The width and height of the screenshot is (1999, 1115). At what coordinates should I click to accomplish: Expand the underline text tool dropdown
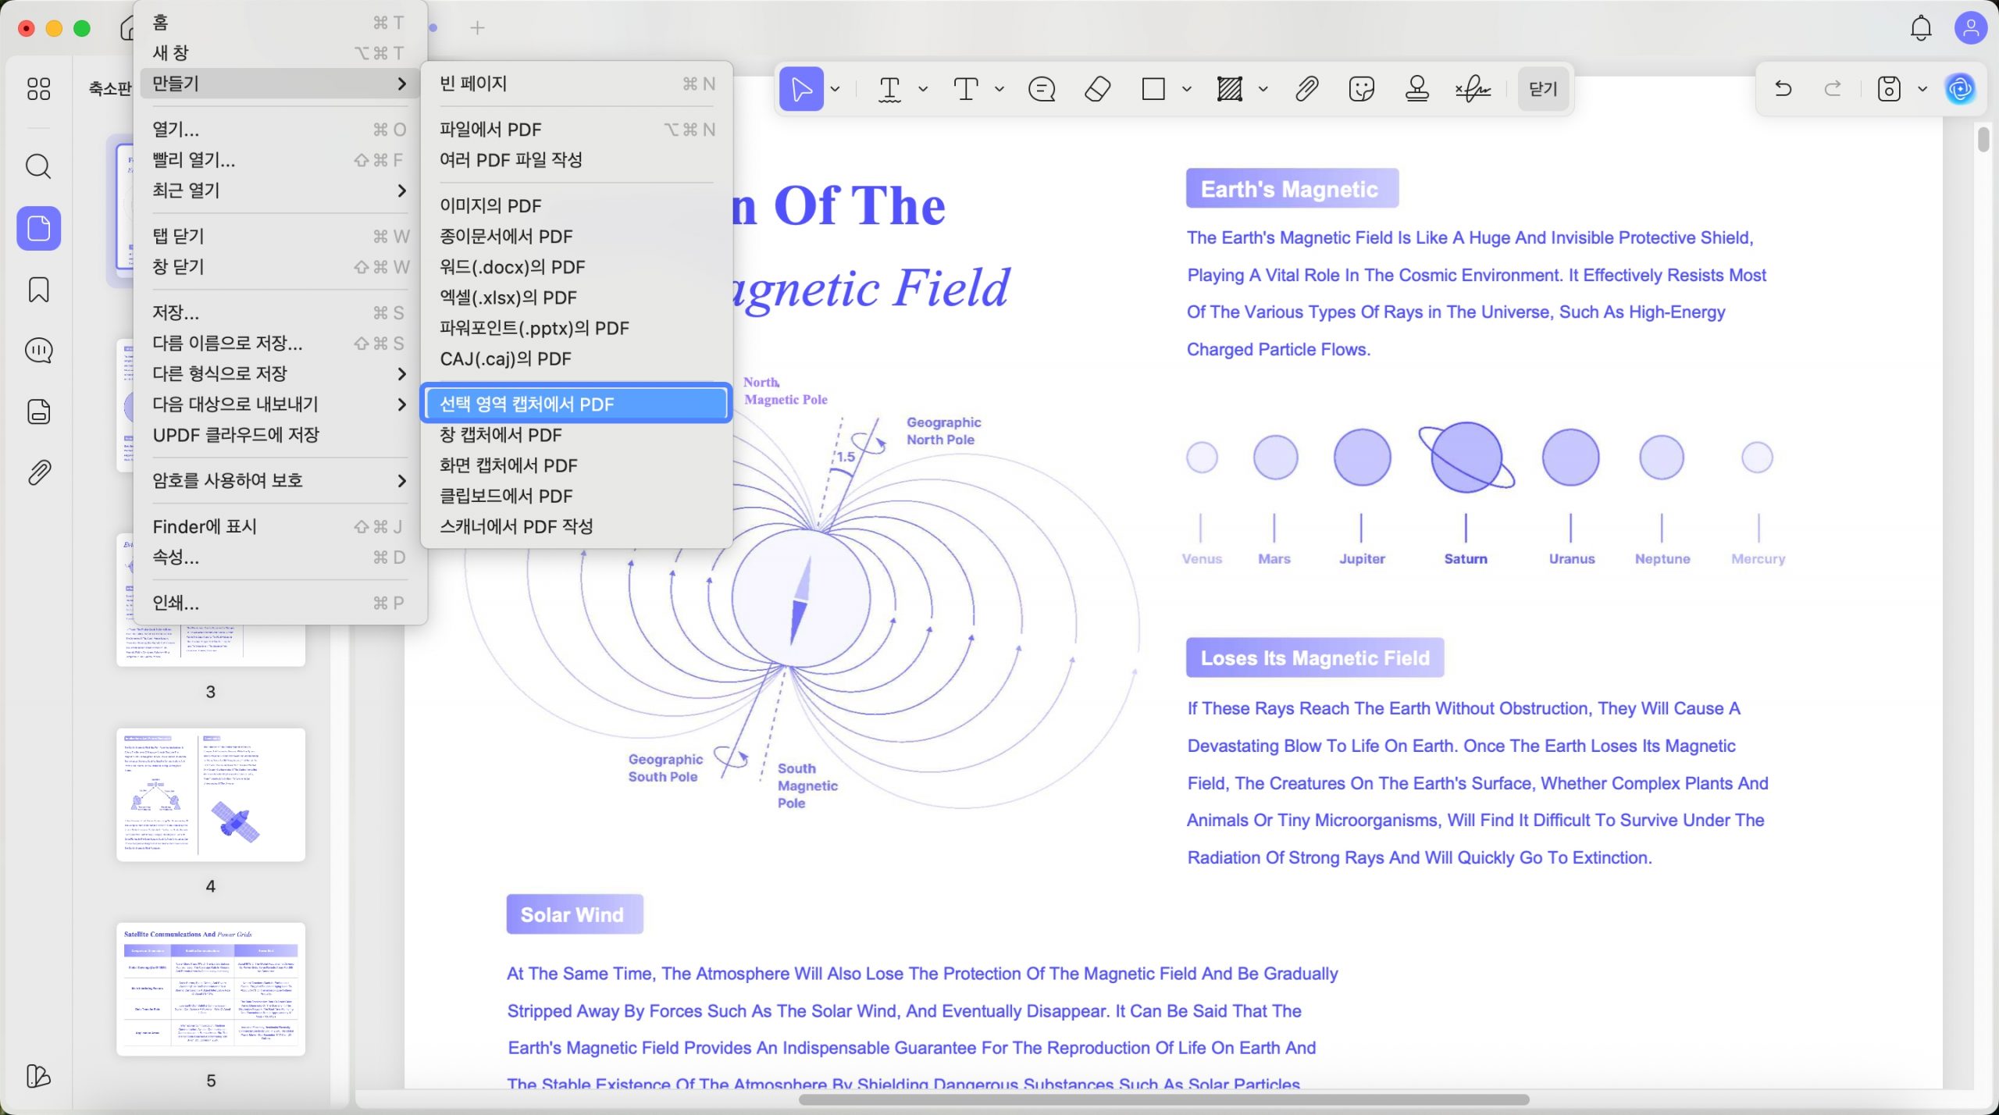coord(922,89)
